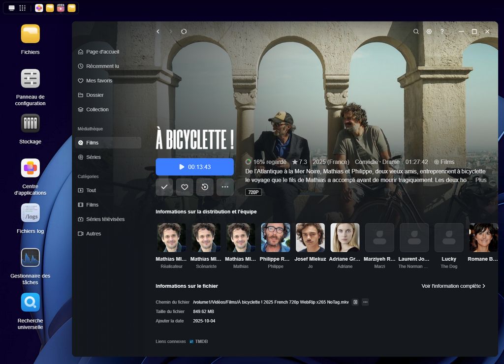
Task: Open the settings gear icon
Action: [429, 31]
